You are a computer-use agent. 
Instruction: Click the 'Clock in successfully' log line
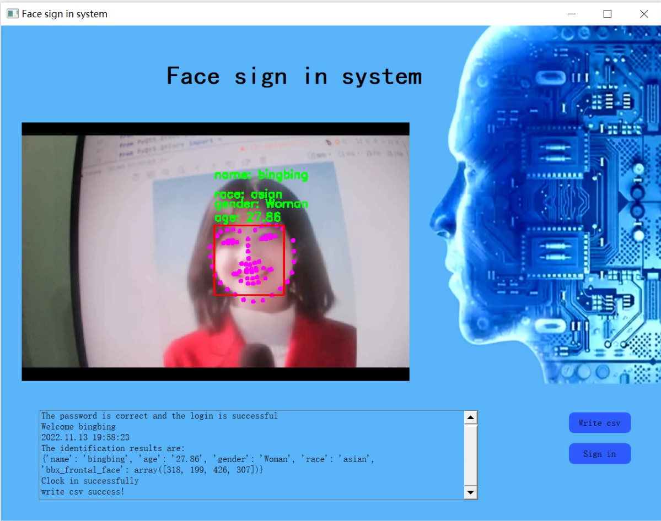point(90,481)
